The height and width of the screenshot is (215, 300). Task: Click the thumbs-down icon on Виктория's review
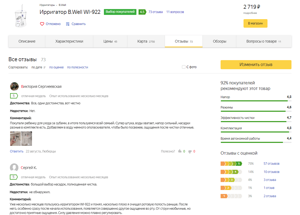[190, 152]
